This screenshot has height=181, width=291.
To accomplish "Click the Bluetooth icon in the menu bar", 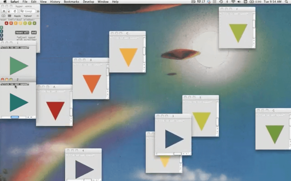I will (227, 2).
